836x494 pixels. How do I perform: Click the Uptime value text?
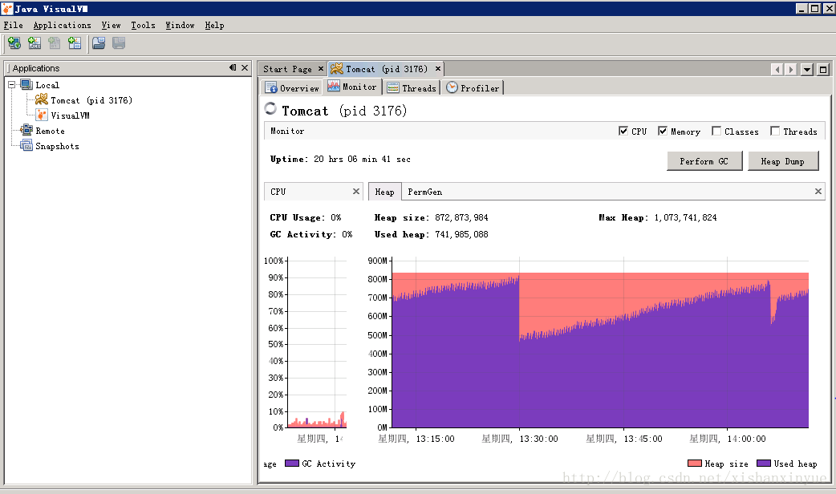[362, 159]
